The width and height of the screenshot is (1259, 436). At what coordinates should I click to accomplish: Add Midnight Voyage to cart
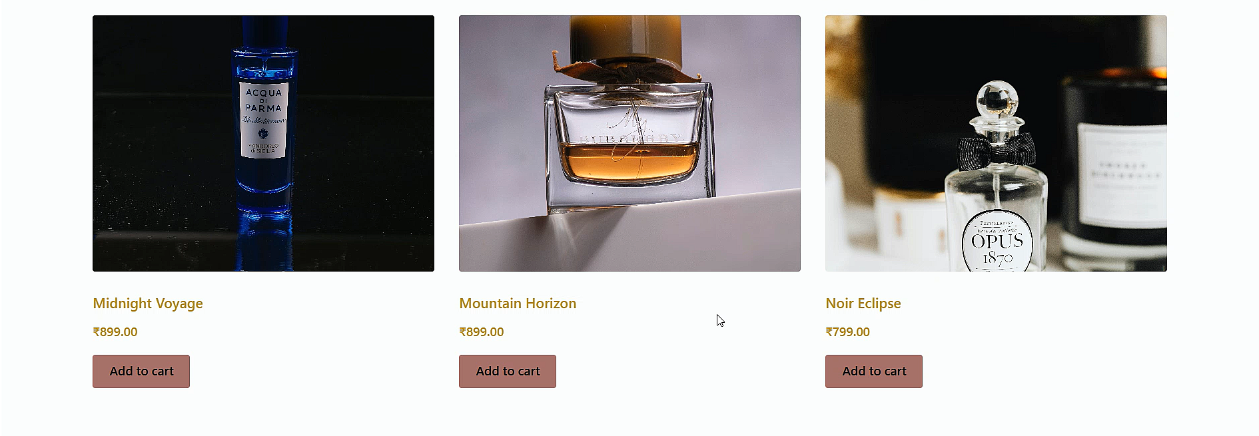click(x=141, y=371)
